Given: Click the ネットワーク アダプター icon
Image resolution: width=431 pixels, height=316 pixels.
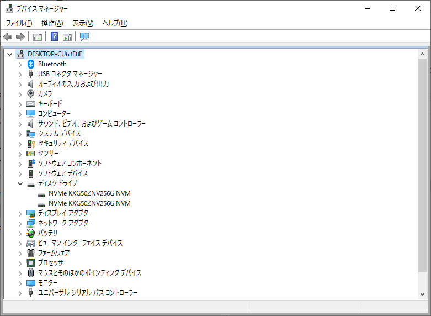Looking at the screenshot, I should (31, 223).
